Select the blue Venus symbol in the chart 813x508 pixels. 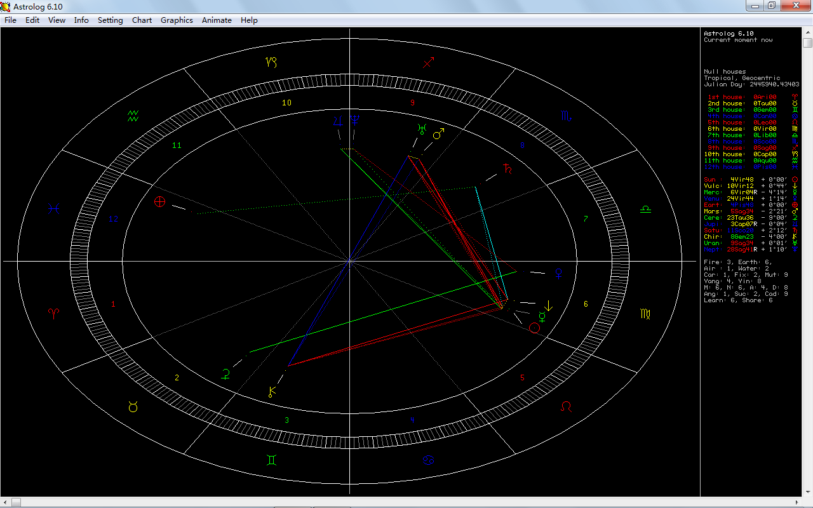(x=559, y=273)
